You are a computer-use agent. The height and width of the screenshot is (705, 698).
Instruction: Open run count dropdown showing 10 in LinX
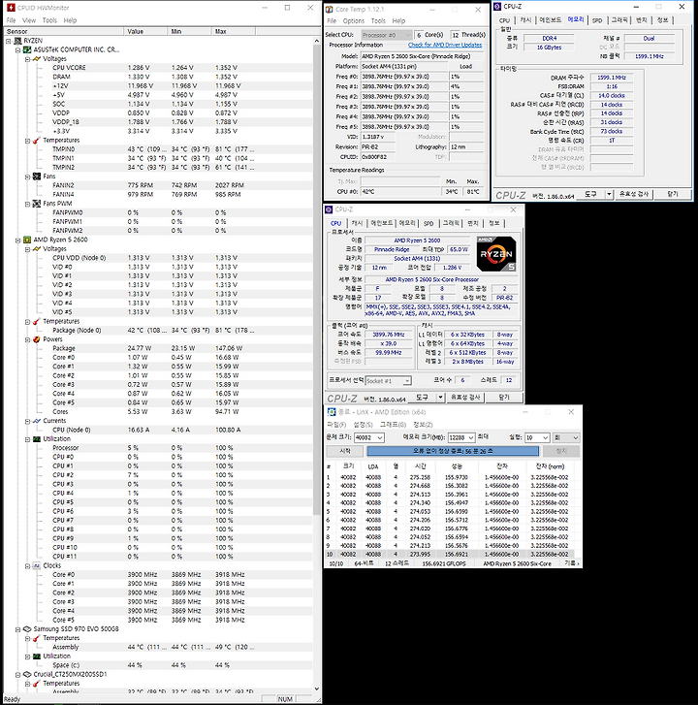pyautogui.click(x=546, y=437)
